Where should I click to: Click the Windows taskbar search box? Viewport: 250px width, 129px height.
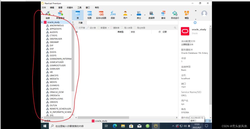(75, 126)
